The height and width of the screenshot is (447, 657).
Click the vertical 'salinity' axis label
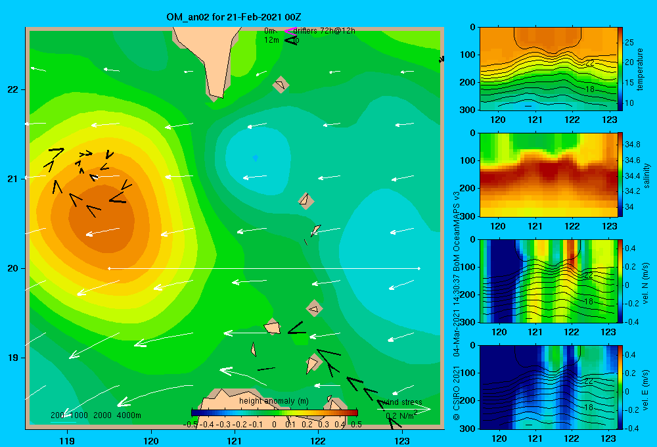pyautogui.click(x=646, y=176)
